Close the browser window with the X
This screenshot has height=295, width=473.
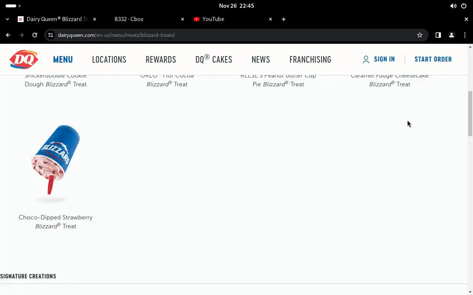[x=466, y=19]
